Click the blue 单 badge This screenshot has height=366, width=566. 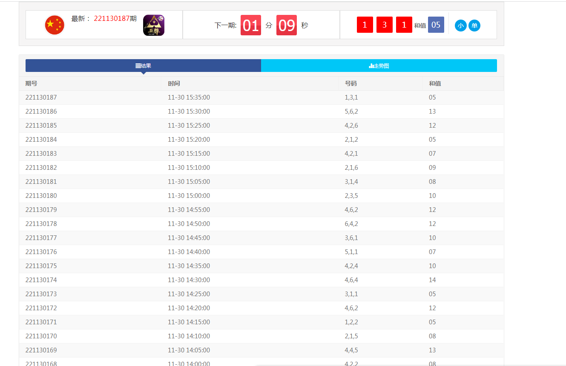pyautogui.click(x=474, y=26)
